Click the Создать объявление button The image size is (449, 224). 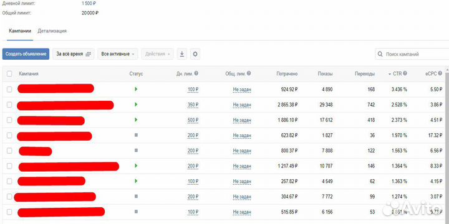tap(26, 54)
